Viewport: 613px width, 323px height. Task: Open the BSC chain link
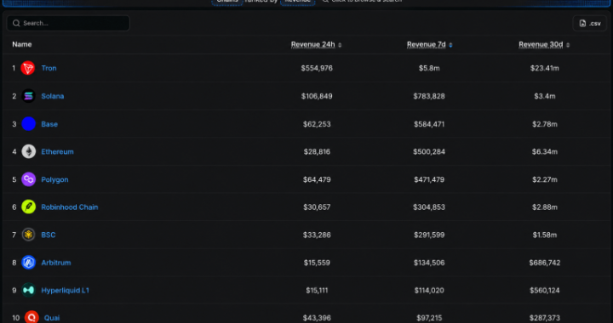(49, 235)
